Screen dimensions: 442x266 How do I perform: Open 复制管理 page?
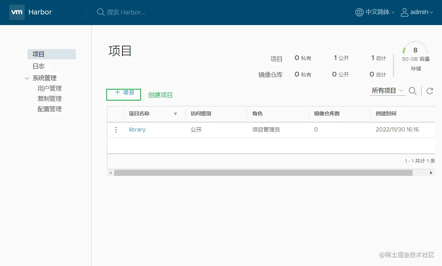coord(50,99)
